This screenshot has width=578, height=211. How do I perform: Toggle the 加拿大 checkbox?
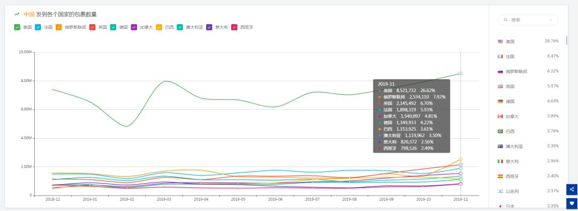(x=134, y=27)
